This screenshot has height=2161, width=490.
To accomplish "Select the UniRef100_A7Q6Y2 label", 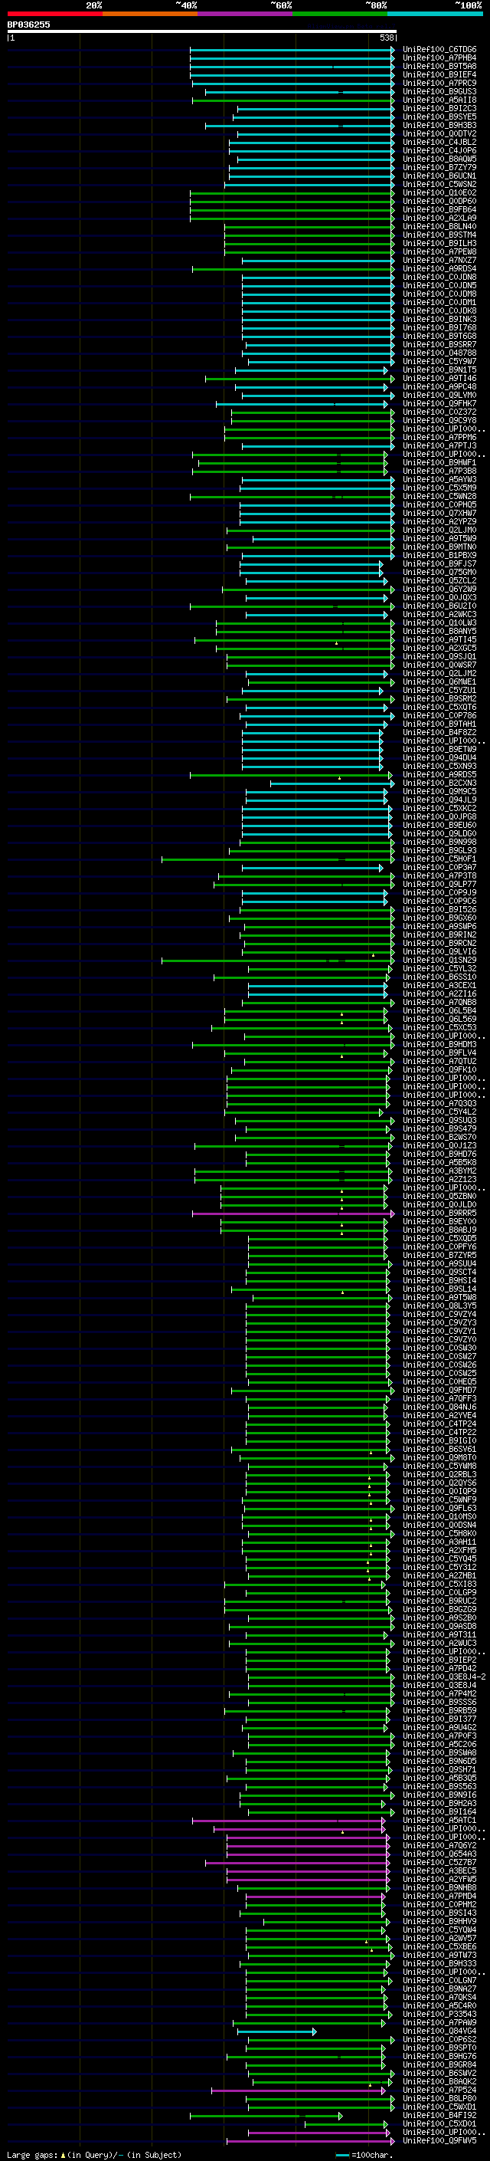I will click(439, 1846).
